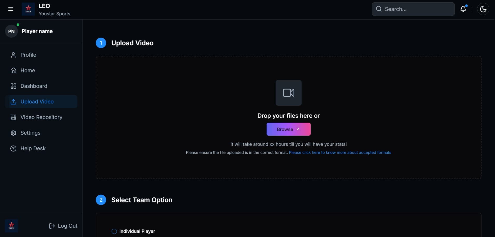Open notifications bell icon
The height and width of the screenshot is (237, 495).
tap(463, 9)
